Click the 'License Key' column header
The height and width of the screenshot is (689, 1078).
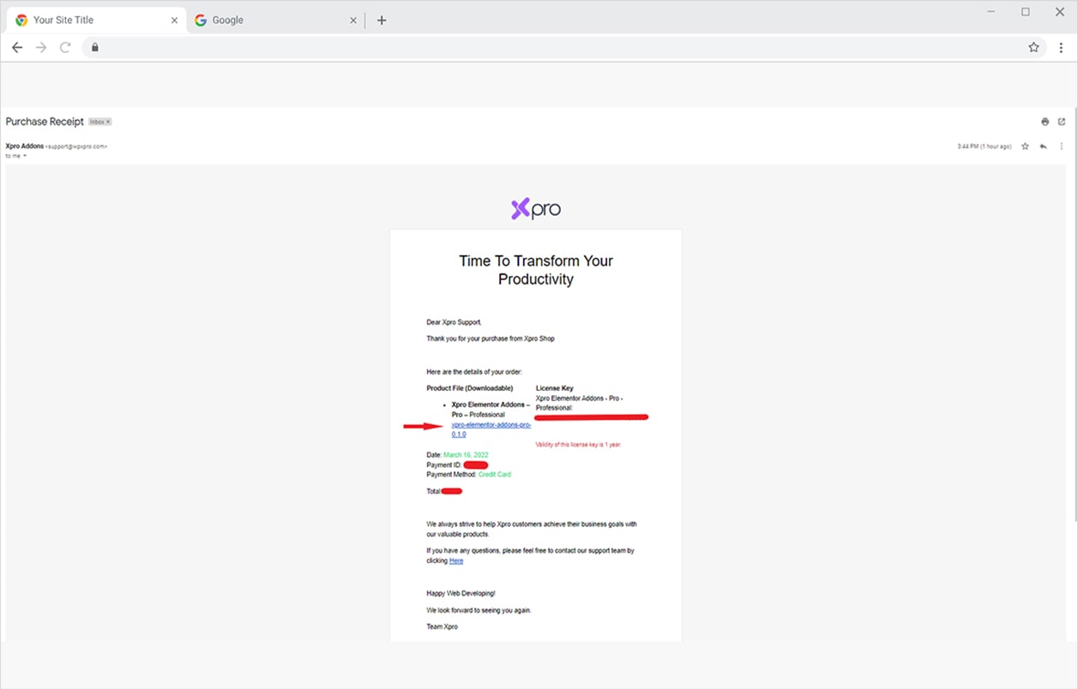click(x=555, y=388)
